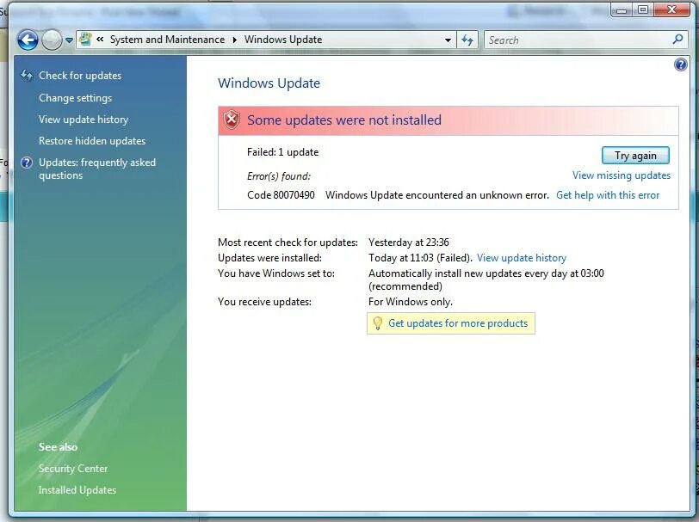This screenshot has width=699, height=522.
Task: Open View update history link beside Failed
Action: (521, 258)
